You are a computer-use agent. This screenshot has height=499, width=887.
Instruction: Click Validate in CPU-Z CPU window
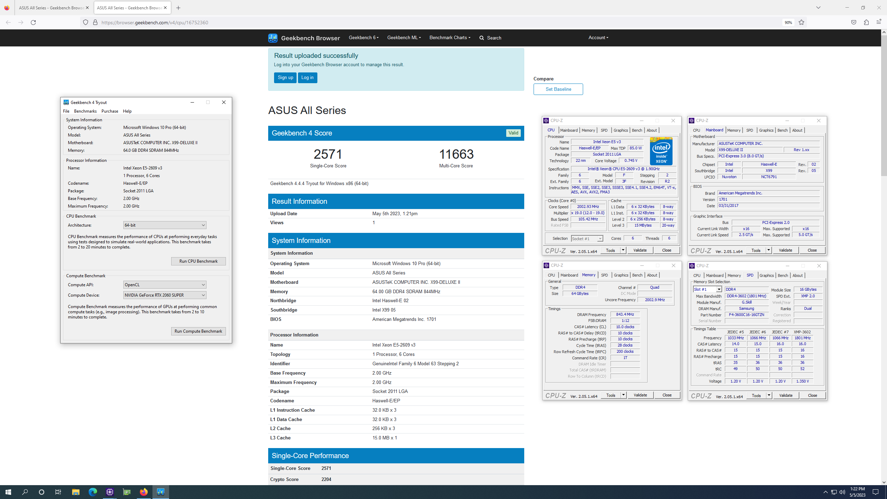(640, 250)
